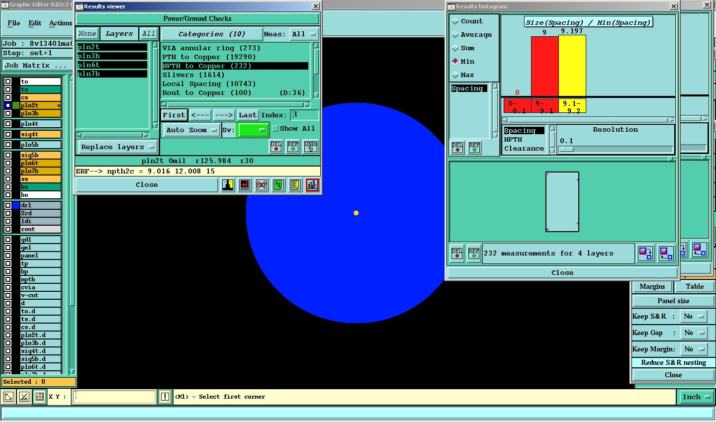The width and height of the screenshot is (716, 423).
Task: Select the Max radio option
Action: click(x=455, y=75)
